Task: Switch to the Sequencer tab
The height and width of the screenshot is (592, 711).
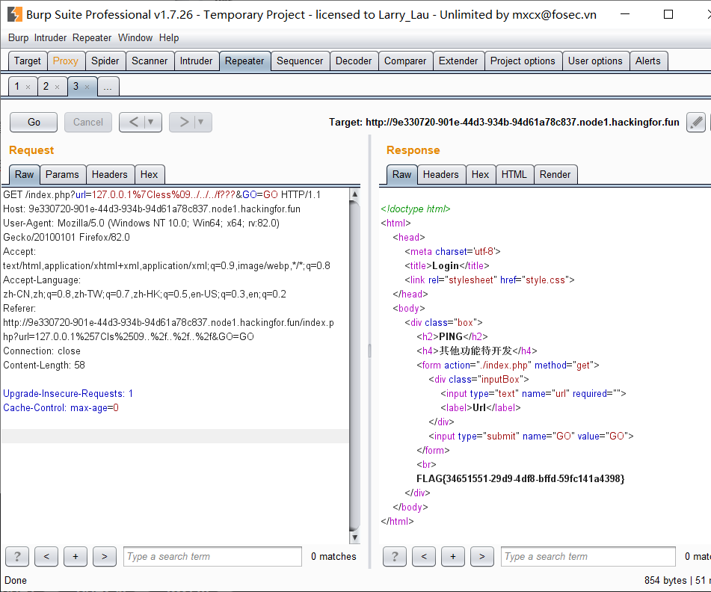Action: click(x=300, y=61)
